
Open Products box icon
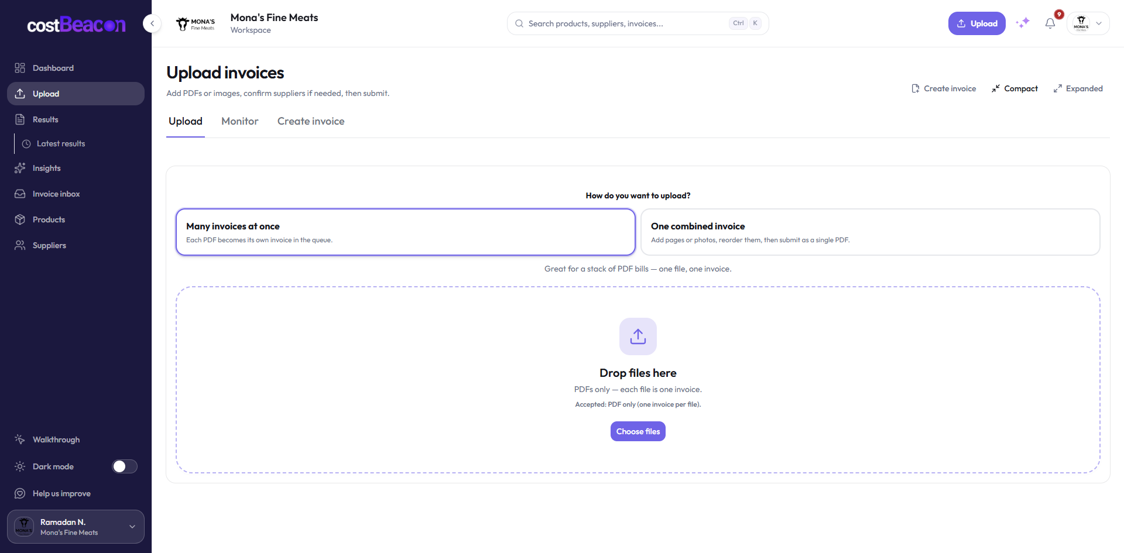click(20, 219)
